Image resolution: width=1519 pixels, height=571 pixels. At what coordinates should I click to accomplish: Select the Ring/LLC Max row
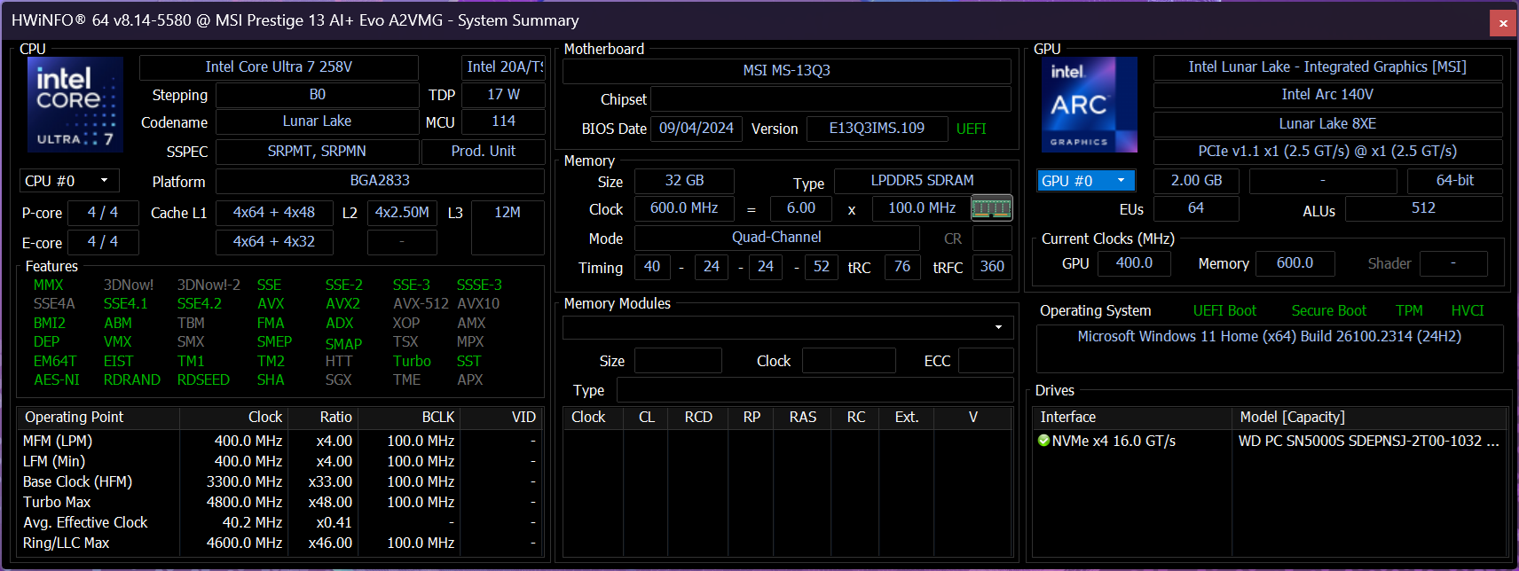[x=279, y=544]
